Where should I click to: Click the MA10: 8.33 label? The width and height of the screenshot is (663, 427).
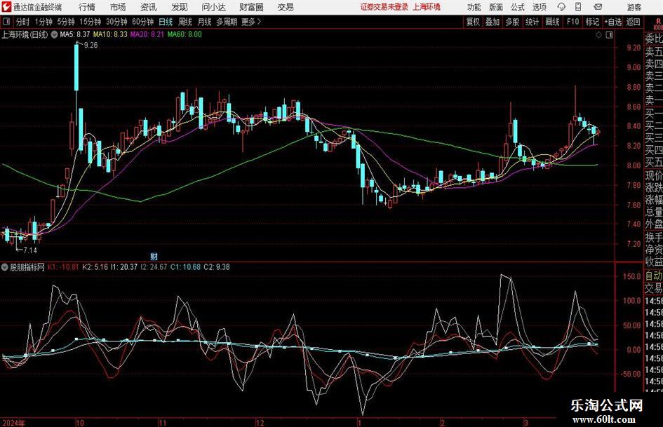coord(110,34)
